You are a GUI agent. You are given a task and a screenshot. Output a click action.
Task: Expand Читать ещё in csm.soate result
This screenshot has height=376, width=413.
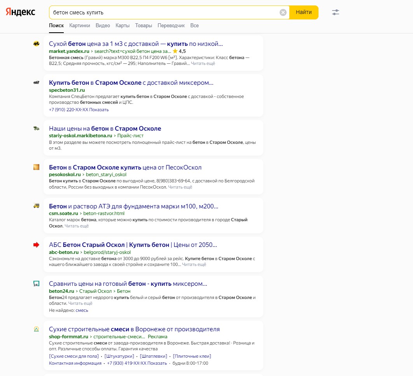77,226
